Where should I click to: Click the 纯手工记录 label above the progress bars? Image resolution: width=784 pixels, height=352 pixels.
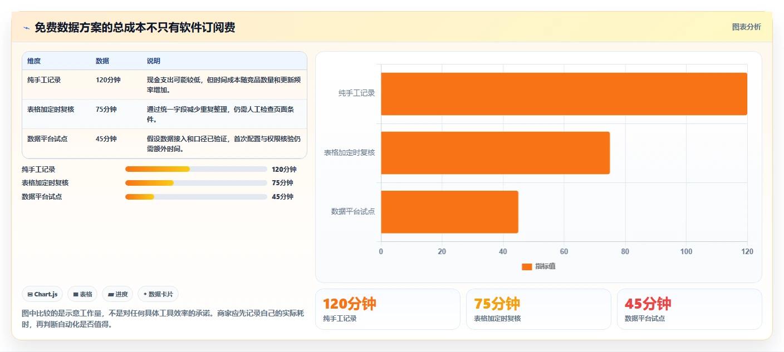point(38,170)
